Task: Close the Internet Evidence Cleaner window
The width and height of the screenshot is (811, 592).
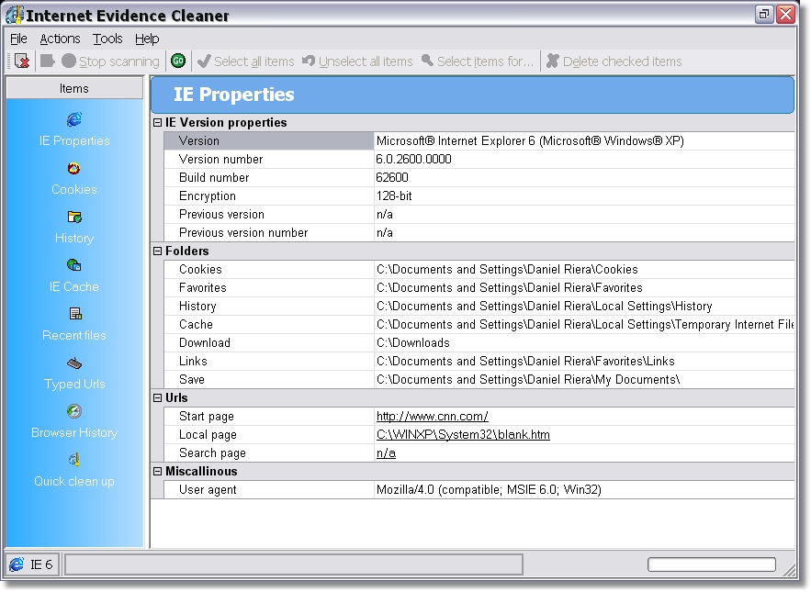Action: pos(785,14)
